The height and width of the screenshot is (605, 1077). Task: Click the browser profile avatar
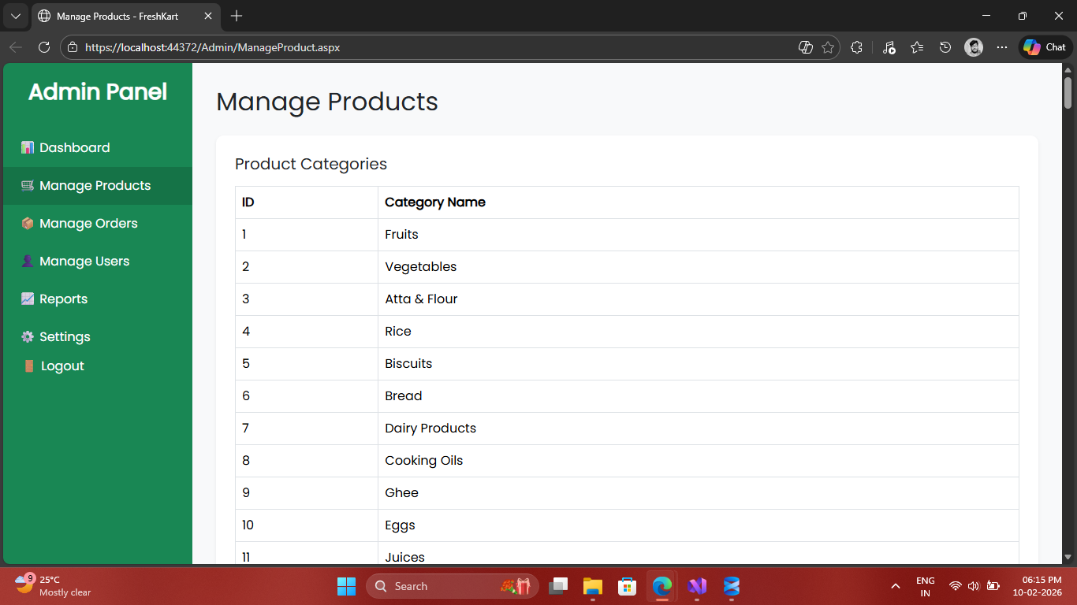[974, 47]
